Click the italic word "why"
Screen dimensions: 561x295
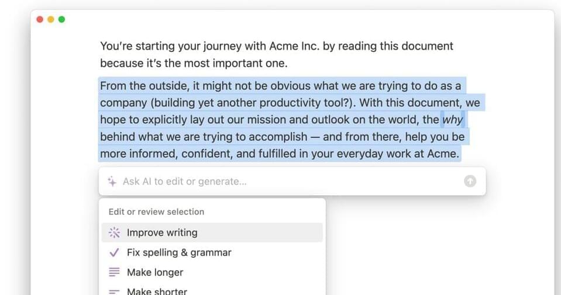[452, 120]
